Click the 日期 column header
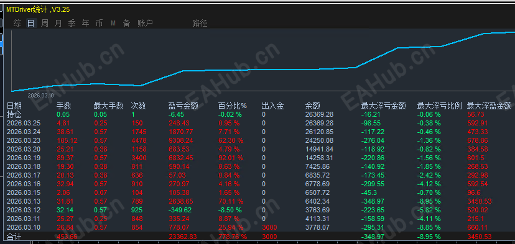 click(x=14, y=106)
